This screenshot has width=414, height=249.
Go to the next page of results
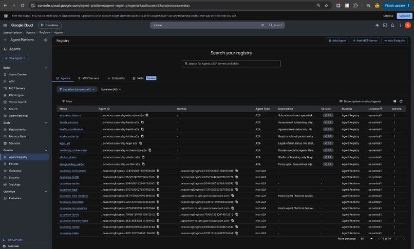tap(404, 239)
